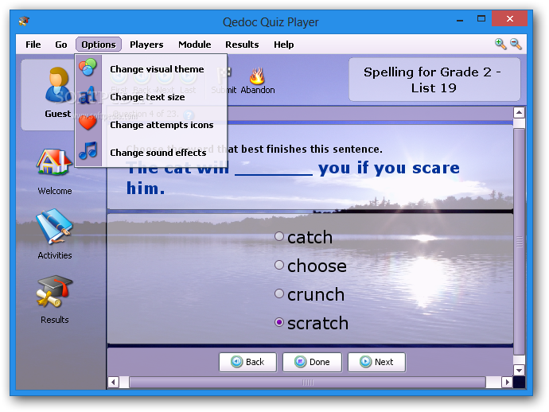Open the Results menu
The height and width of the screenshot is (412, 549).
tap(242, 45)
